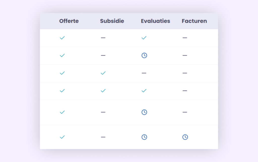Image resolution: width=258 pixels, height=162 pixels.
Task: Click first row Offerte checkmark
Action: [x=62, y=38]
